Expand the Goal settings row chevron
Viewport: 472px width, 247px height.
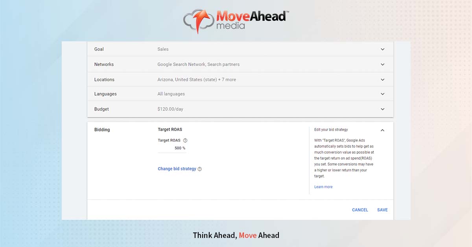[x=382, y=50]
